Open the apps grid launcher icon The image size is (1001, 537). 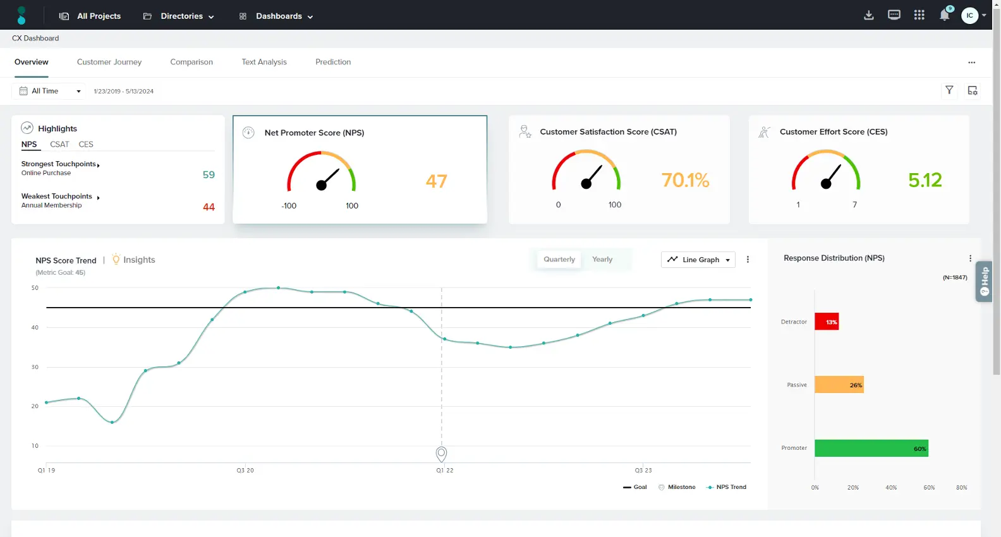[x=919, y=15]
